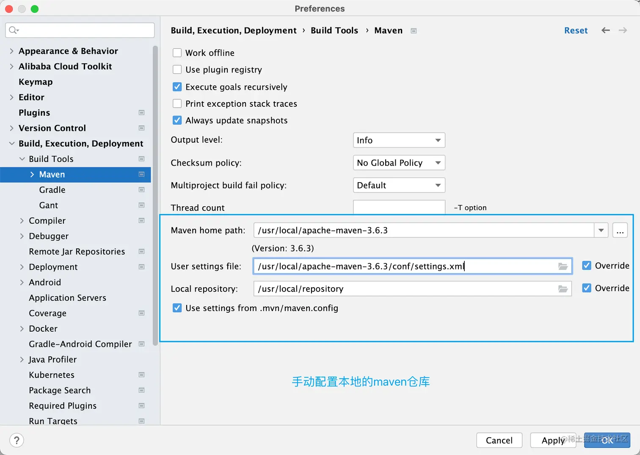Open Android settings
The height and width of the screenshot is (455, 640).
pyautogui.click(x=45, y=283)
